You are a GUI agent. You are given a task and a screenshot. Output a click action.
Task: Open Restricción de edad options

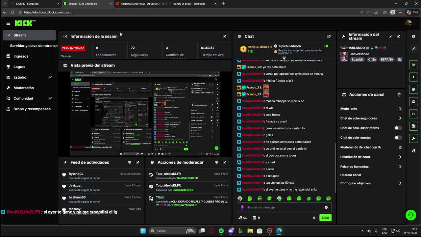click(371, 157)
